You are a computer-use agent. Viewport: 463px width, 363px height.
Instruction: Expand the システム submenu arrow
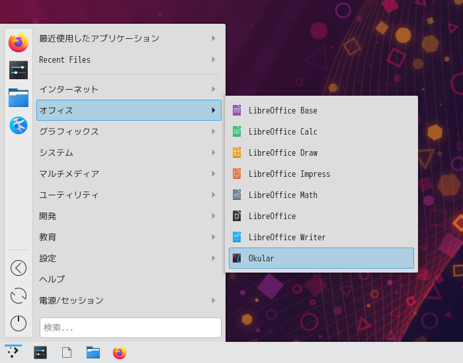(x=214, y=152)
